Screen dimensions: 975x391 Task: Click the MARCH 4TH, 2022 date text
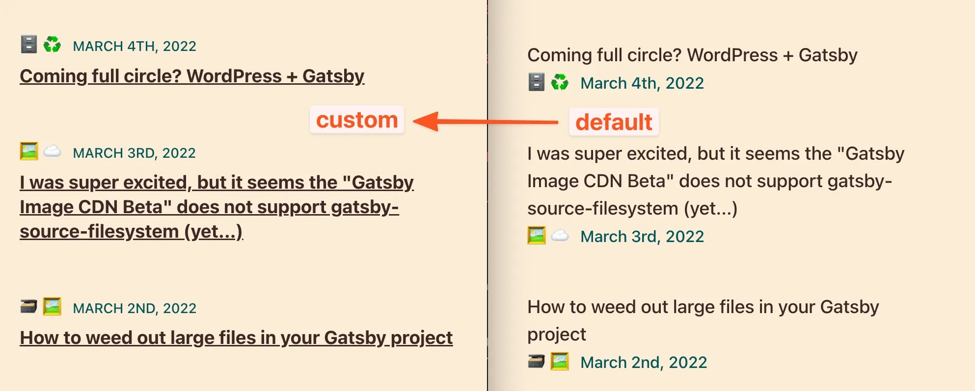(134, 46)
